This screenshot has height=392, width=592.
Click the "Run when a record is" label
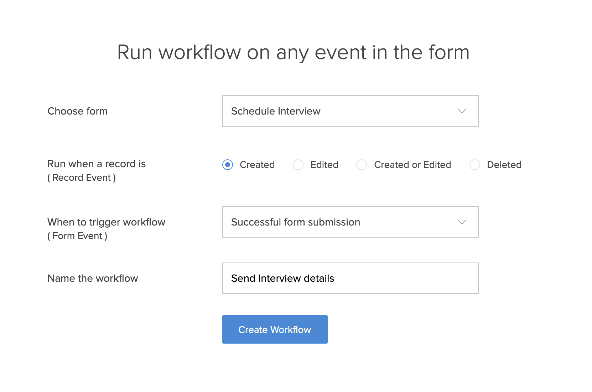97,164
